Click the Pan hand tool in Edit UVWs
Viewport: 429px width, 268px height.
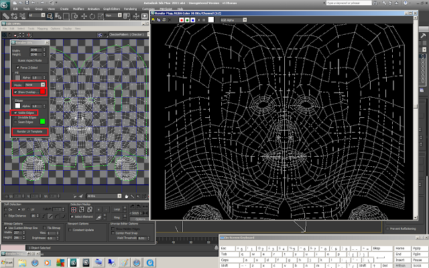(127, 196)
